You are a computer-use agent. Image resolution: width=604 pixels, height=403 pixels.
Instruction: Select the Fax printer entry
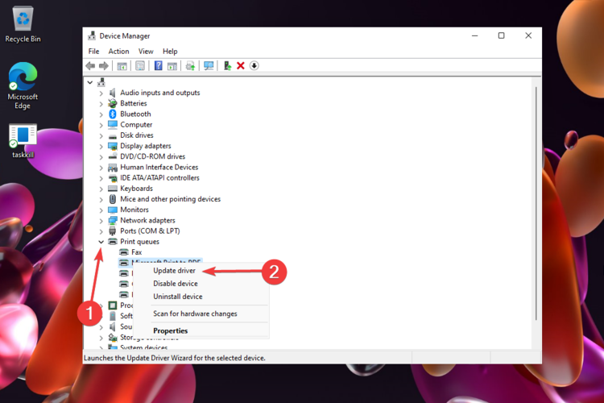point(136,252)
